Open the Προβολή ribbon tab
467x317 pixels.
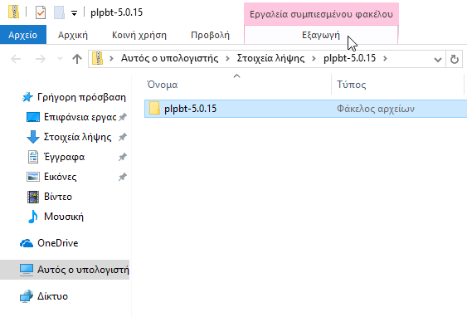click(210, 35)
